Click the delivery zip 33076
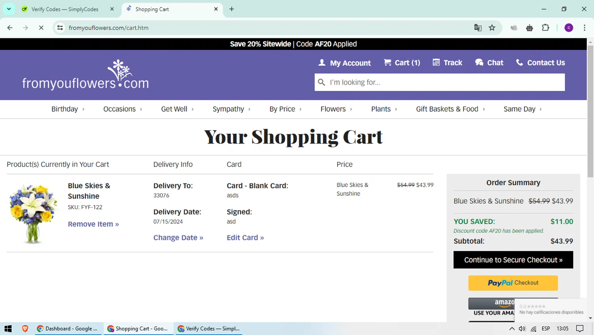The height and width of the screenshot is (335, 594). click(x=161, y=195)
